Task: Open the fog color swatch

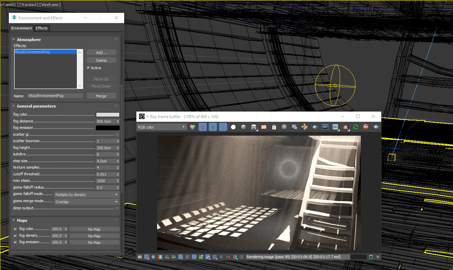Action: (108, 114)
